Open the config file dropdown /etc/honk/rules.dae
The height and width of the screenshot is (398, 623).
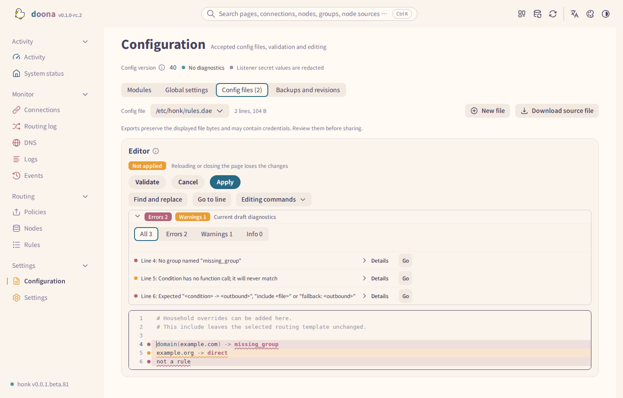[x=189, y=111]
